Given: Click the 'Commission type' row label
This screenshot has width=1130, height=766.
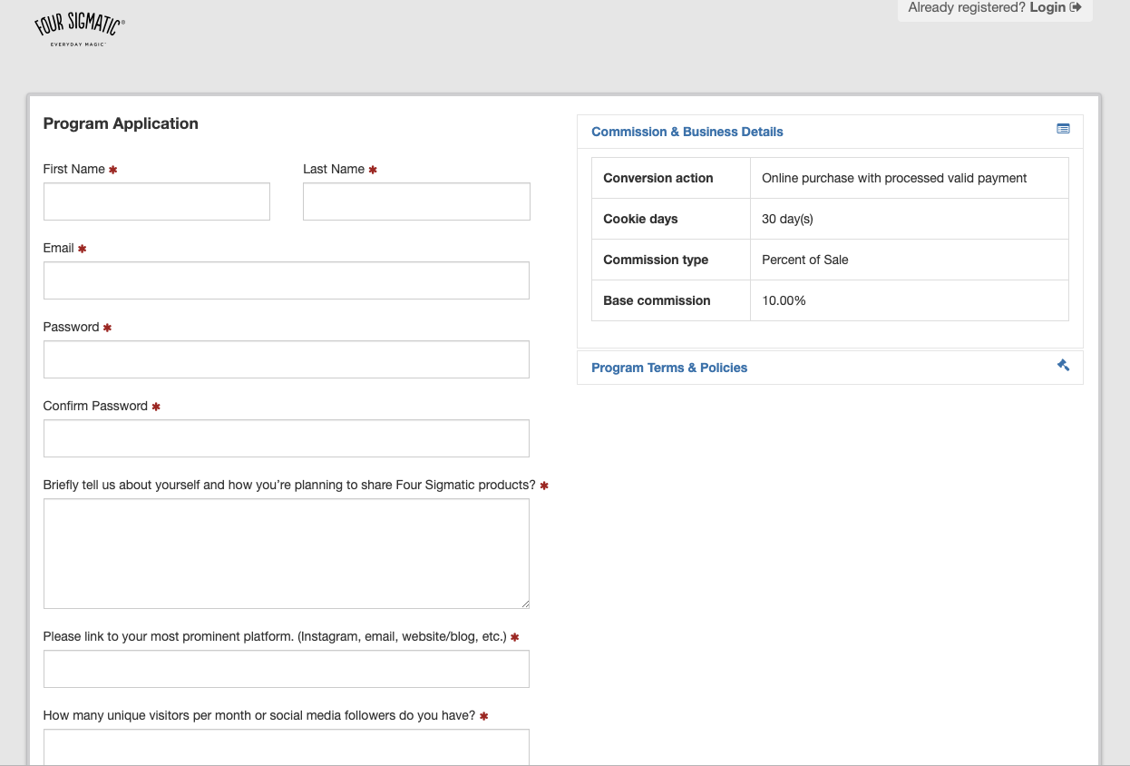Looking at the screenshot, I should 656,260.
